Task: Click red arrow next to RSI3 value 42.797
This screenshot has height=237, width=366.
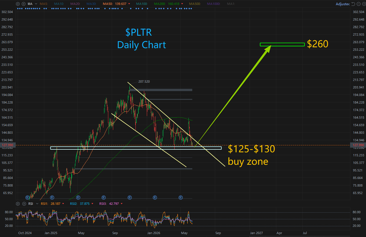Action: [x=121, y=204]
